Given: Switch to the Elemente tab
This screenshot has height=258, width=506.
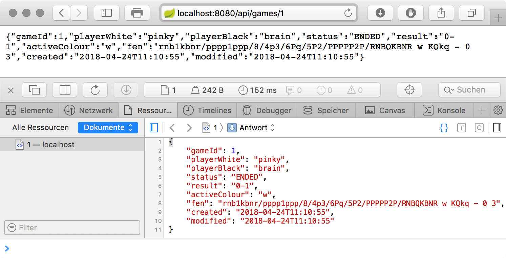Looking at the screenshot, I should (29, 110).
